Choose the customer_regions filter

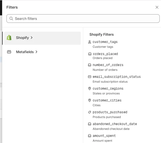click(x=108, y=89)
